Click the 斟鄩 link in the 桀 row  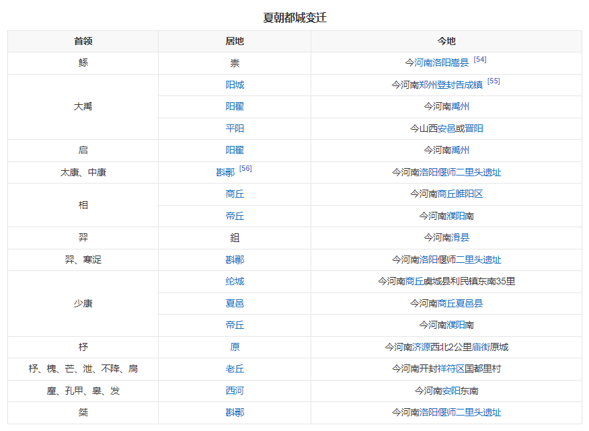click(x=234, y=412)
